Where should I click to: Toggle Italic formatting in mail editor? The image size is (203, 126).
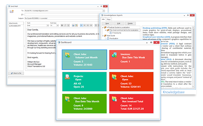pyautogui.click(x=65, y=25)
